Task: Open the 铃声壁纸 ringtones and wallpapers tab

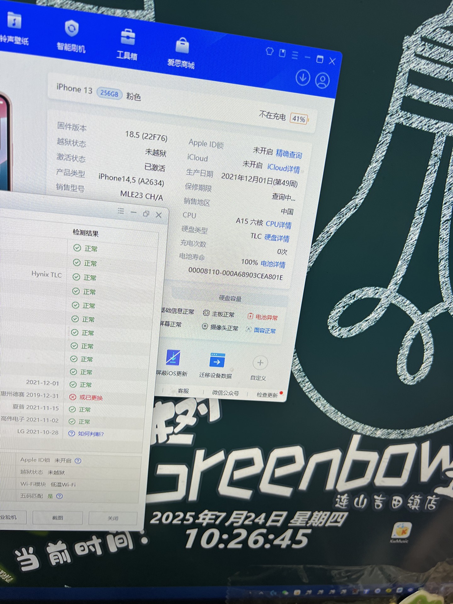Action: [14, 28]
